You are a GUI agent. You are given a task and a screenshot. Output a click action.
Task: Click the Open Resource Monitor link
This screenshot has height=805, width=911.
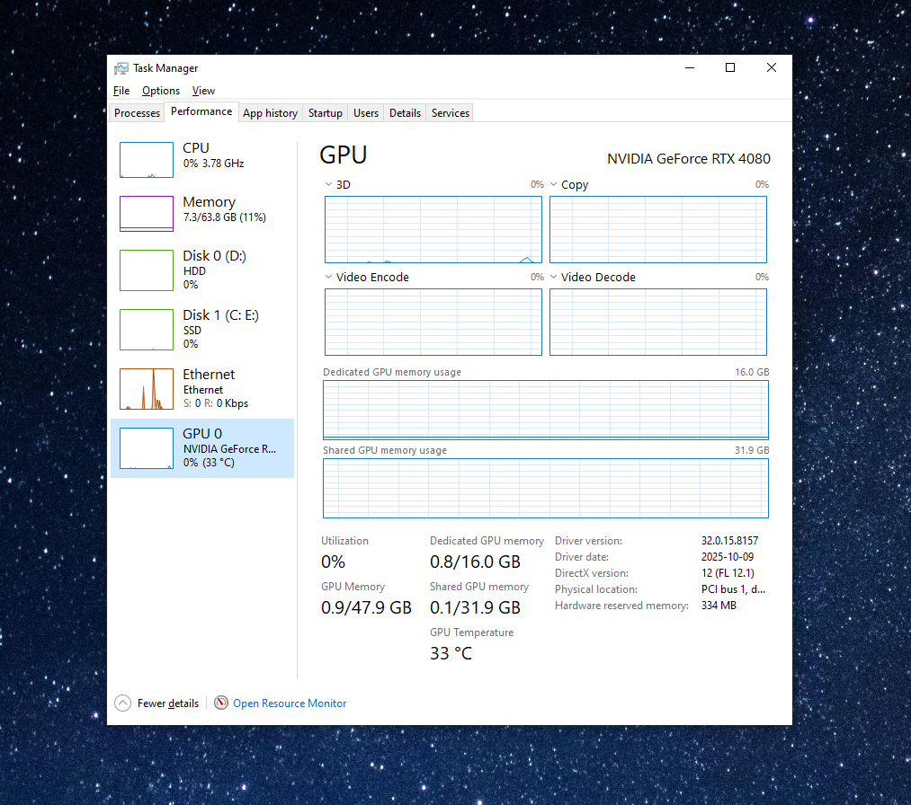290,703
